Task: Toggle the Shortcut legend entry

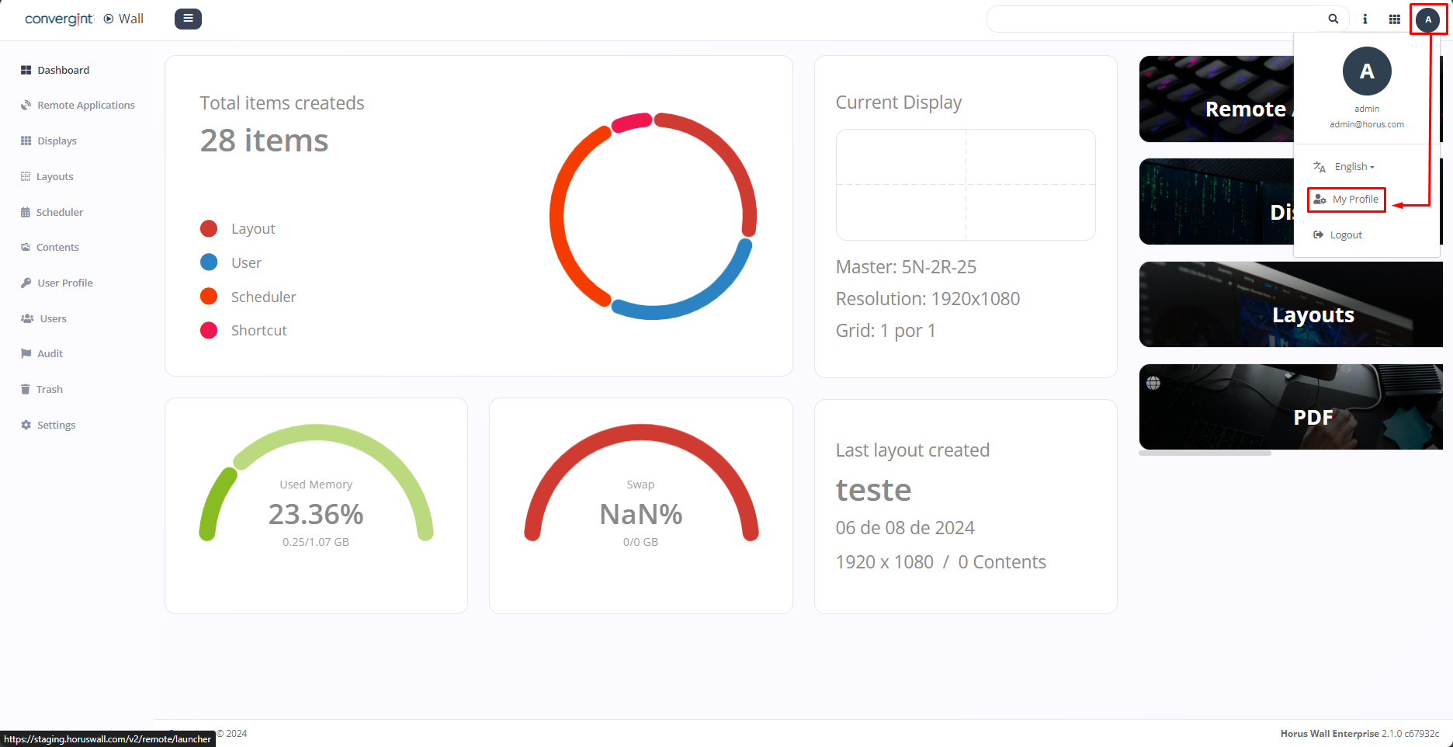Action: pyautogui.click(x=258, y=331)
